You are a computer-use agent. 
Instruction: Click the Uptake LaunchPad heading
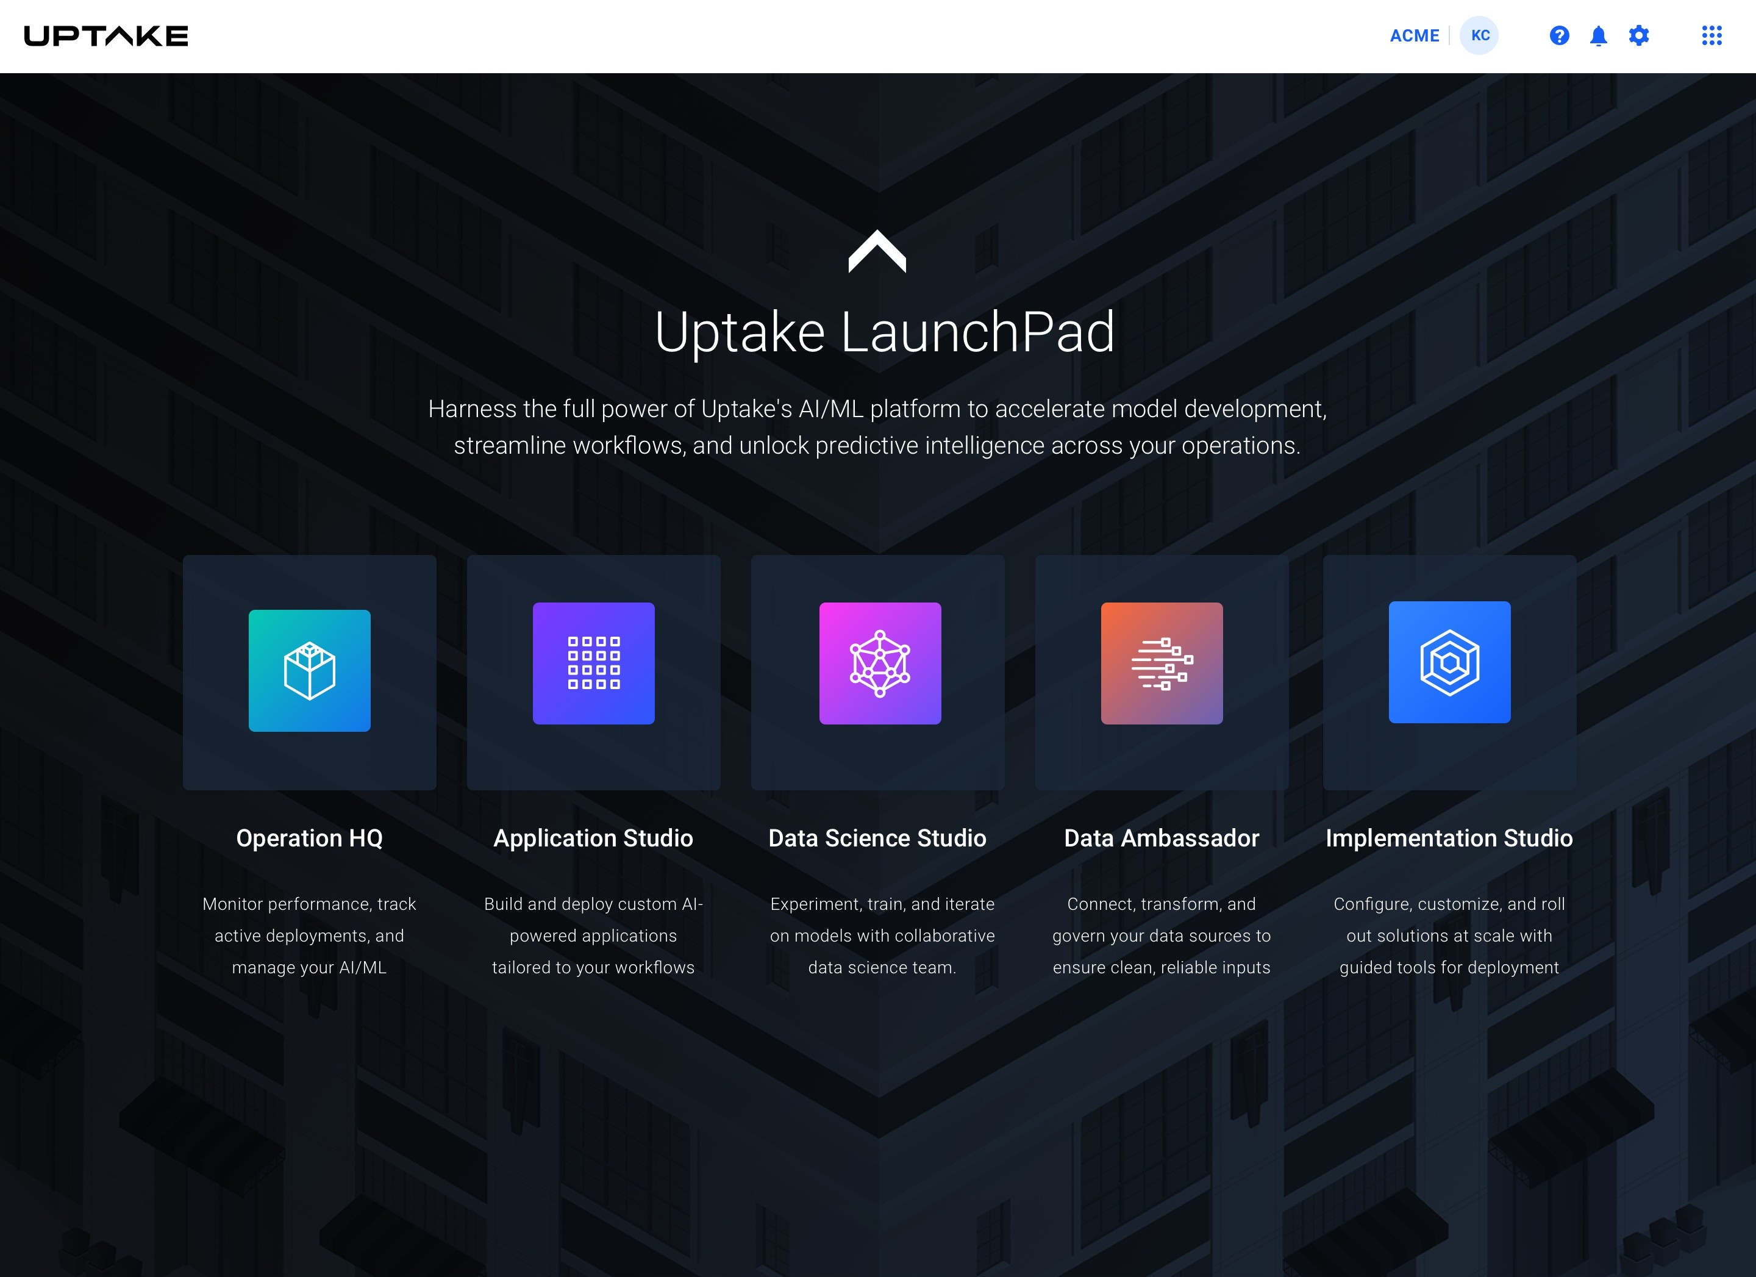pyautogui.click(x=884, y=332)
